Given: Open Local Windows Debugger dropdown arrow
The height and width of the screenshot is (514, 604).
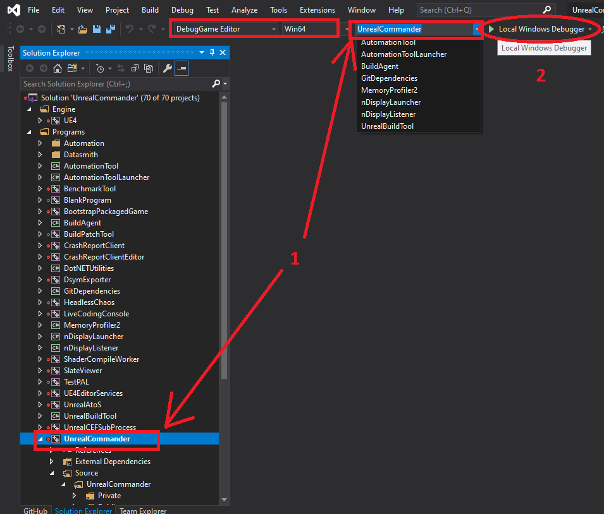Looking at the screenshot, I should (x=589, y=29).
